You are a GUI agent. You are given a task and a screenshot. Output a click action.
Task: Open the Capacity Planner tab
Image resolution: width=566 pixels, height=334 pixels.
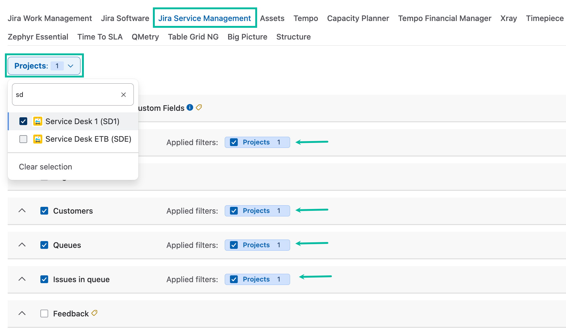(x=358, y=18)
